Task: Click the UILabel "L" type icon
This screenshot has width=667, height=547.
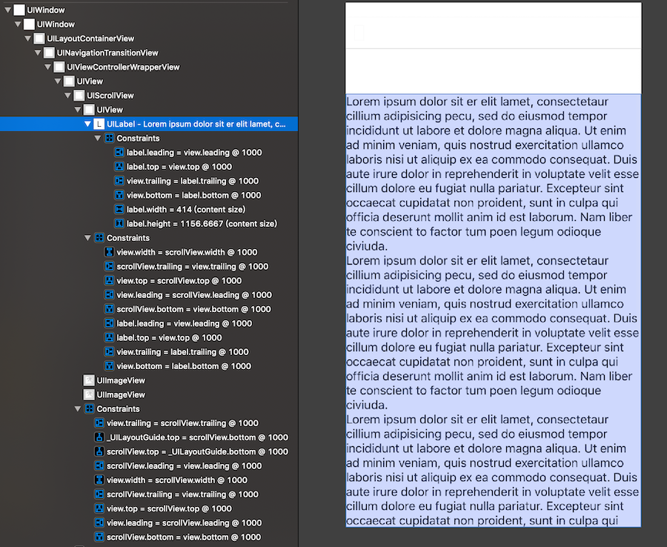Action: pyautogui.click(x=99, y=125)
